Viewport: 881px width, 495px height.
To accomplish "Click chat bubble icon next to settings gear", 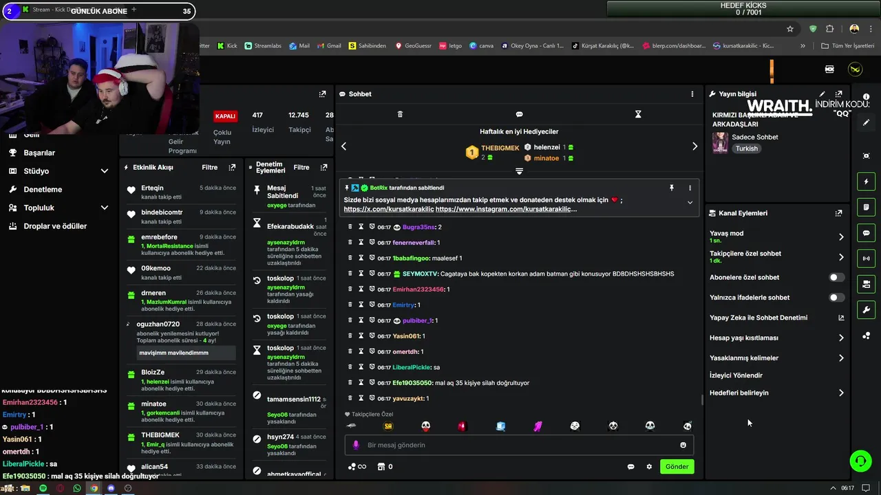I will 630,467.
